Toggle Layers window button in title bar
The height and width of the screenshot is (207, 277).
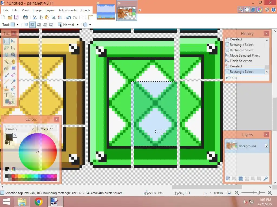click(253, 10)
